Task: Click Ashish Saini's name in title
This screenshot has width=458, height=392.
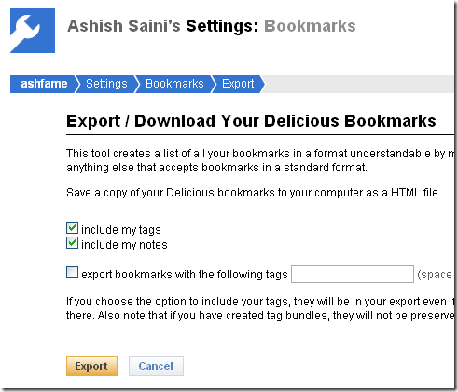Action: click(x=124, y=26)
